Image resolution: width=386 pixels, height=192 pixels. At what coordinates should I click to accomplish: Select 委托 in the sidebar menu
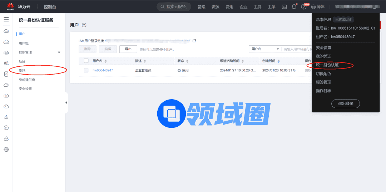click(x=22, y=71)
